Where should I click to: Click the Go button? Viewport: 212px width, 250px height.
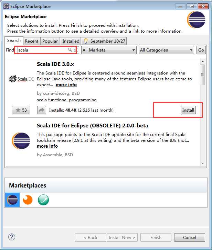201,50
